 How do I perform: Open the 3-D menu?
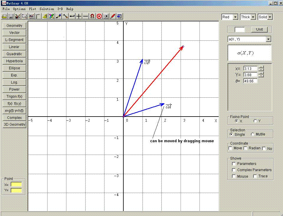point(60,9)
